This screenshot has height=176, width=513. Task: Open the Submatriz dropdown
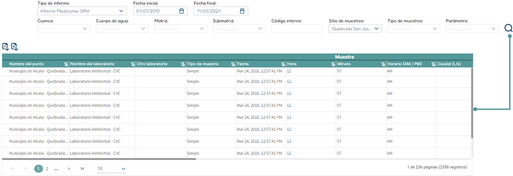tap(239, 29)
